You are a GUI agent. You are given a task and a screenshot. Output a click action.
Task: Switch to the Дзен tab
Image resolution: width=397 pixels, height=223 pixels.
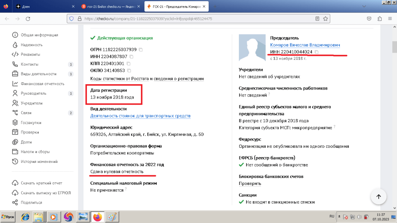click(43, 7)
